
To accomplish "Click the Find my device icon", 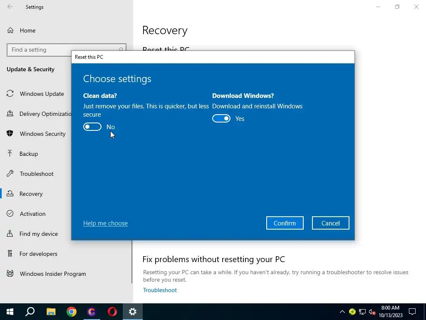I will [10, 233].
